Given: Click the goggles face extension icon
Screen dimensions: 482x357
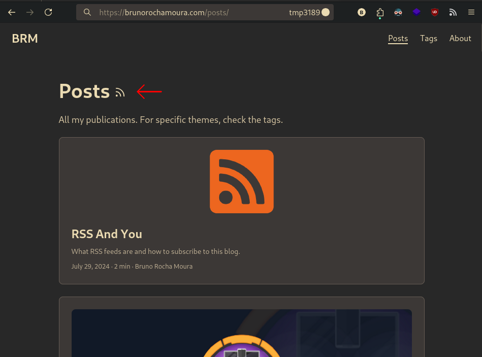Looking at the screenshot, I should click(398, 12).
